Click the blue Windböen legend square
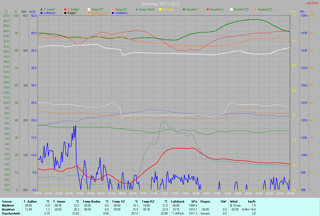The image size is (320, 216). pos(113,13)
